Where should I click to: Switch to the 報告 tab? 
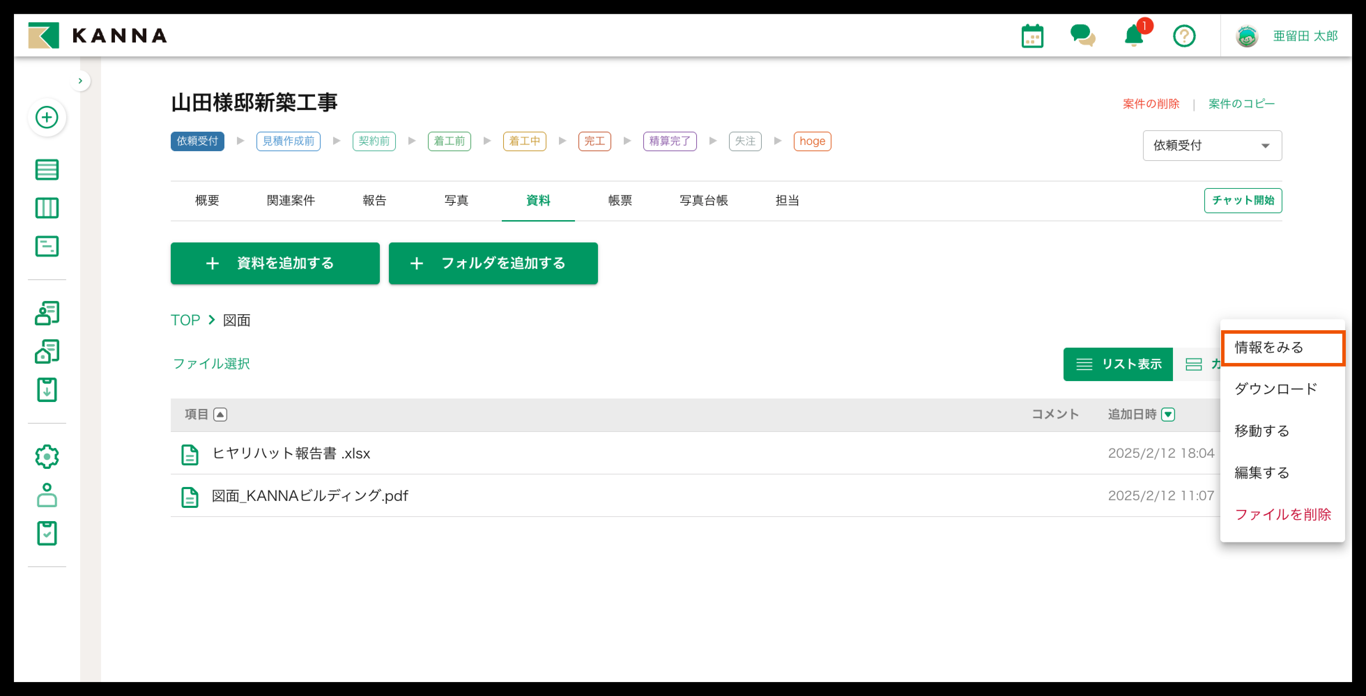[x=374, y=200]
